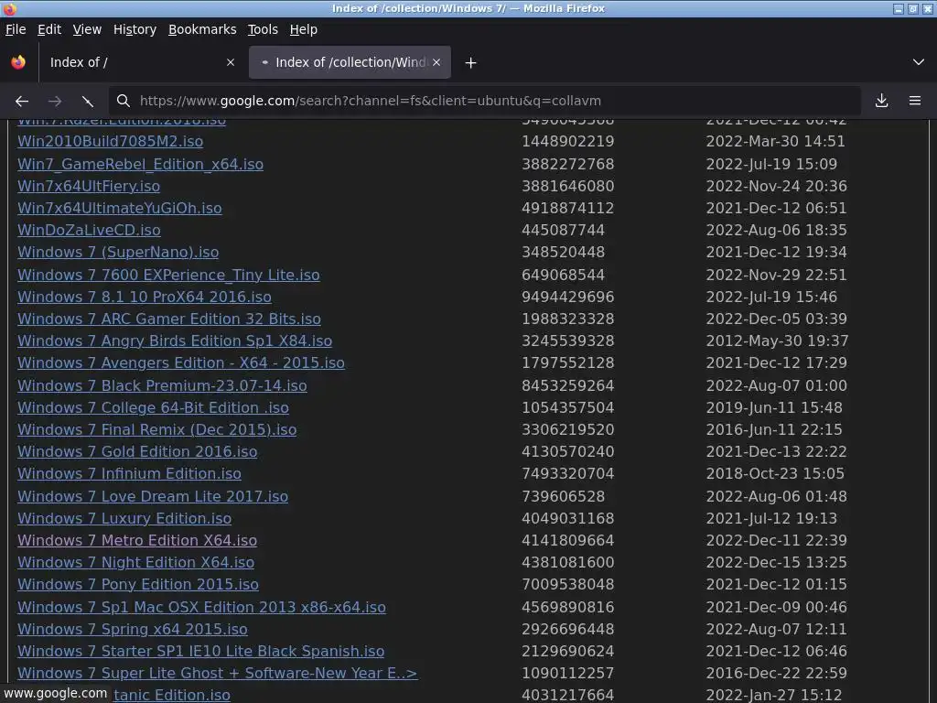Screen dimensions: 937x703
Task: Close the 'Index of /collection/Wind' tab
Action: point(436,62)
